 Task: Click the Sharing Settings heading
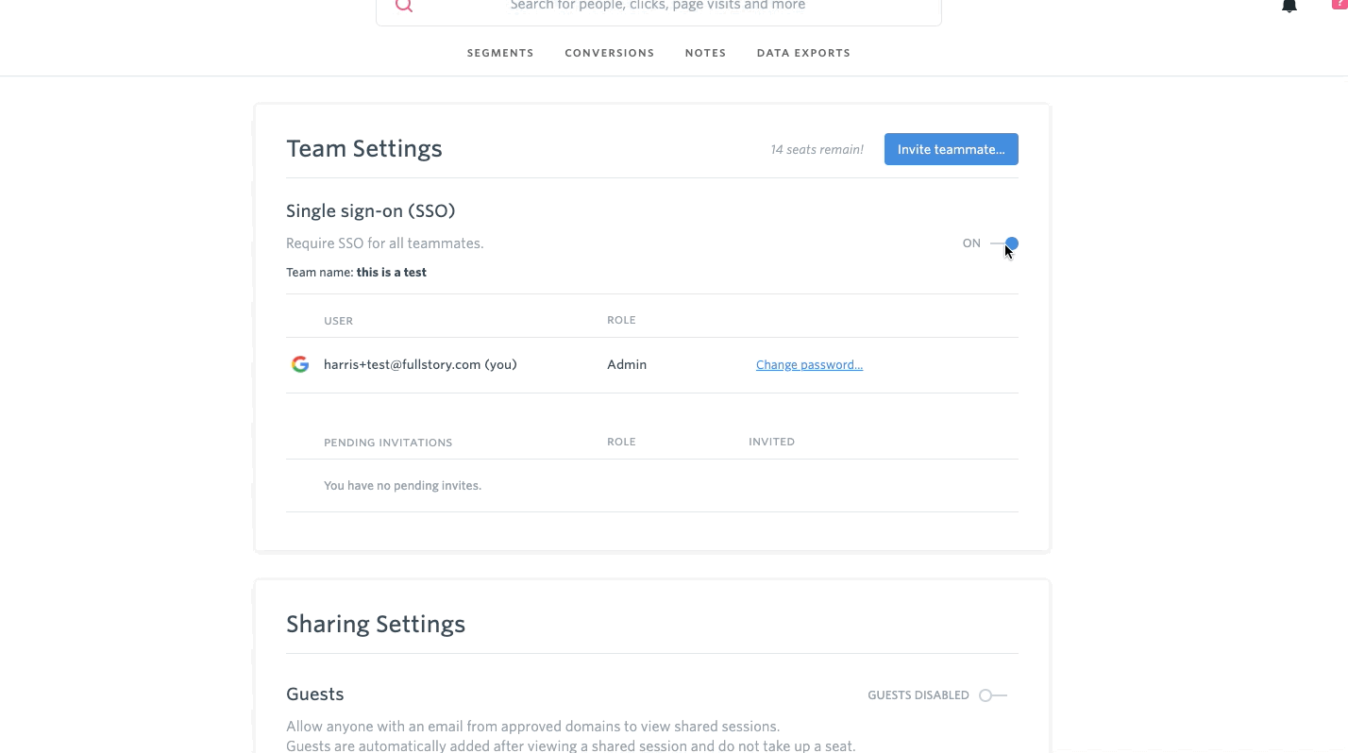tap(376, 624)
